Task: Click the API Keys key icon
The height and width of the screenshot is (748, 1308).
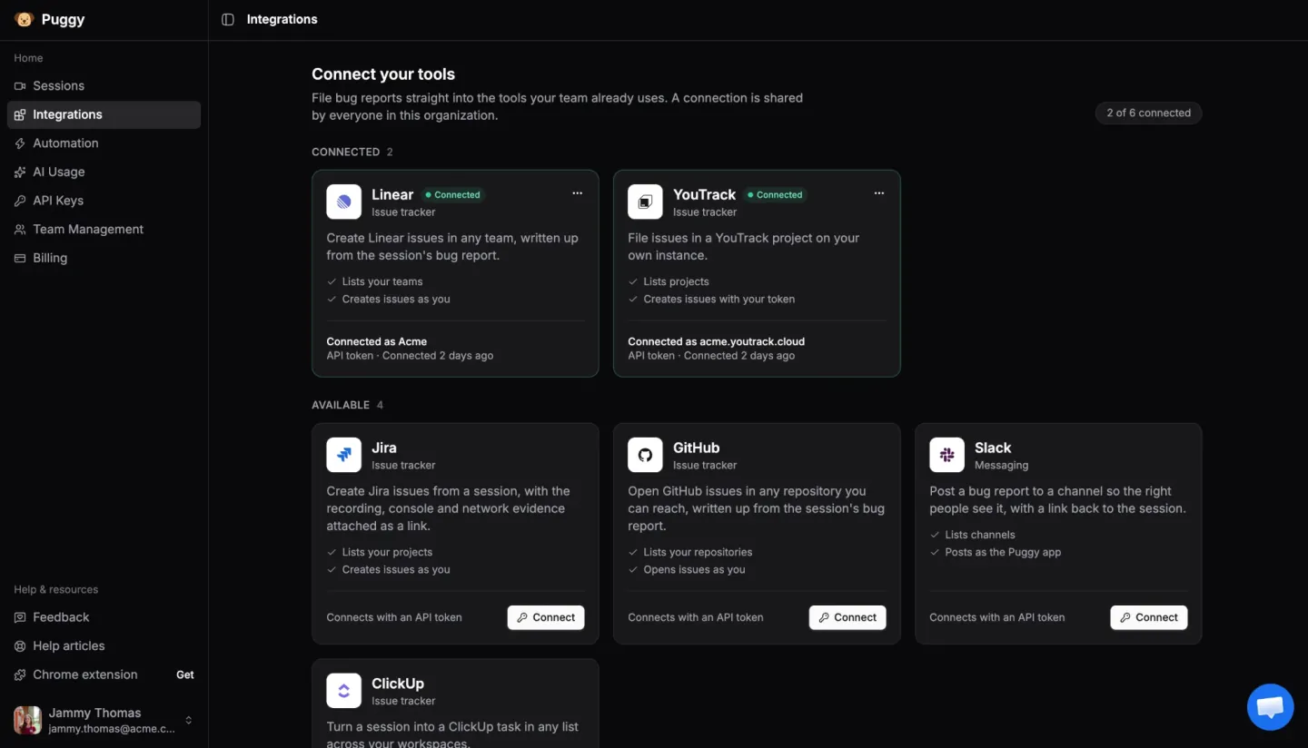Action: tap(20, 201)
